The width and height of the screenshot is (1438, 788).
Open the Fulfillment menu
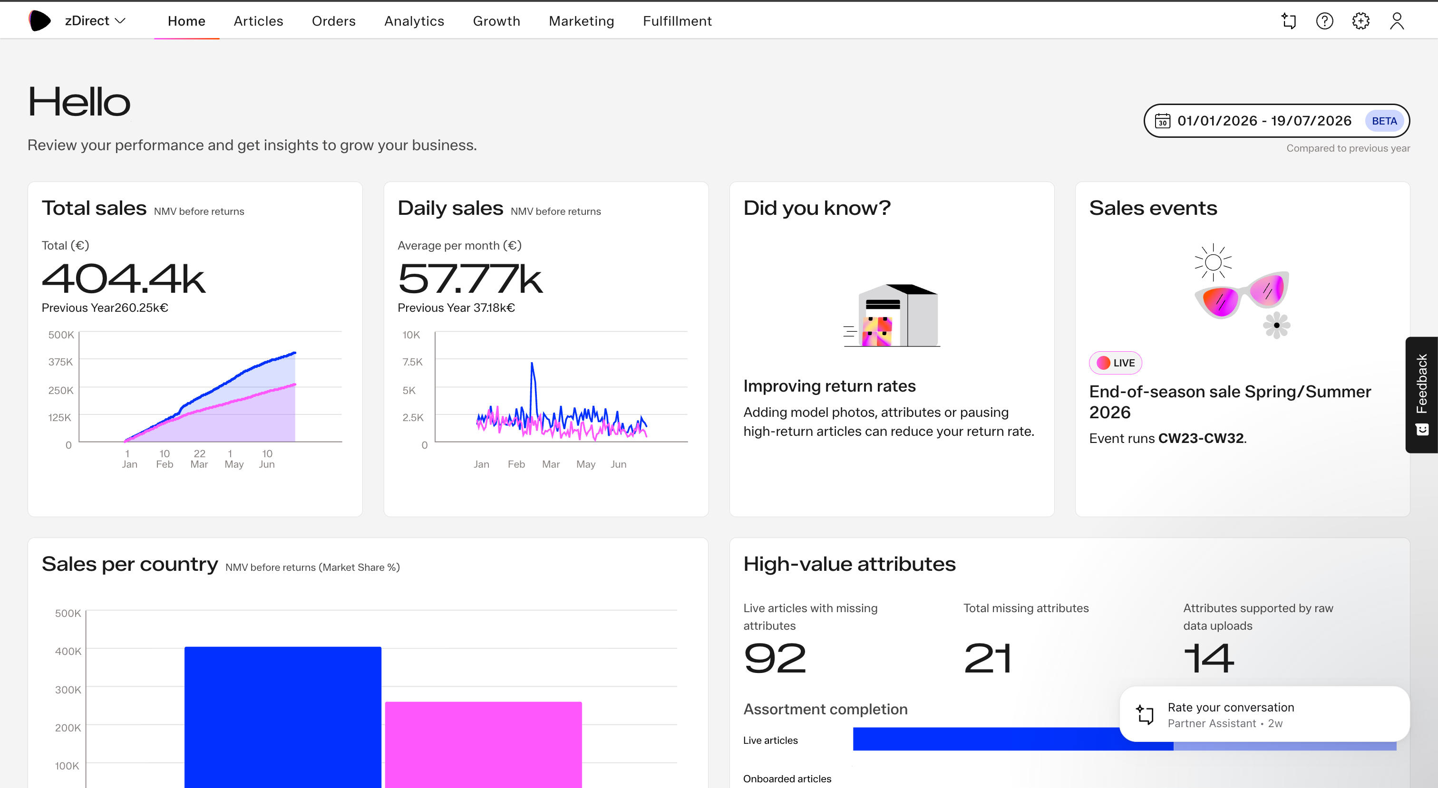(x=677, y=20)
